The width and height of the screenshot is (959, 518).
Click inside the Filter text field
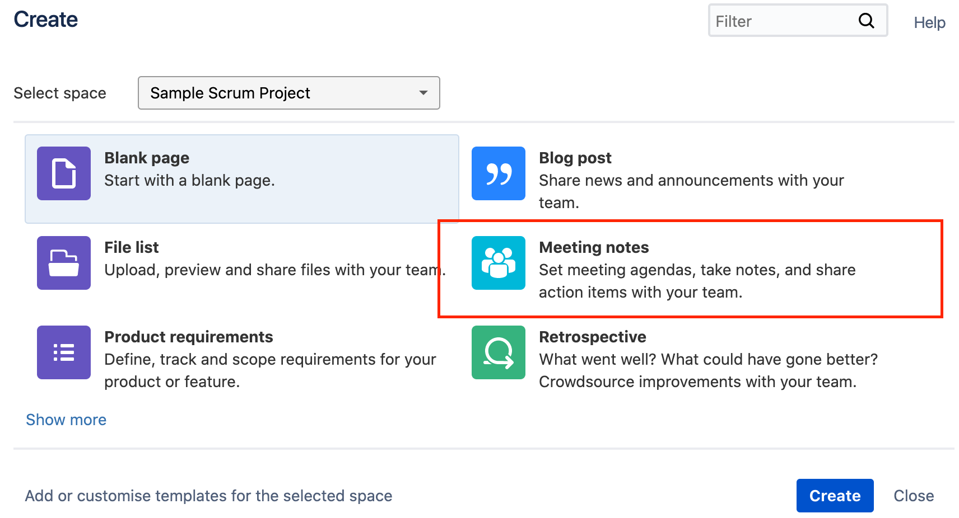781,21
